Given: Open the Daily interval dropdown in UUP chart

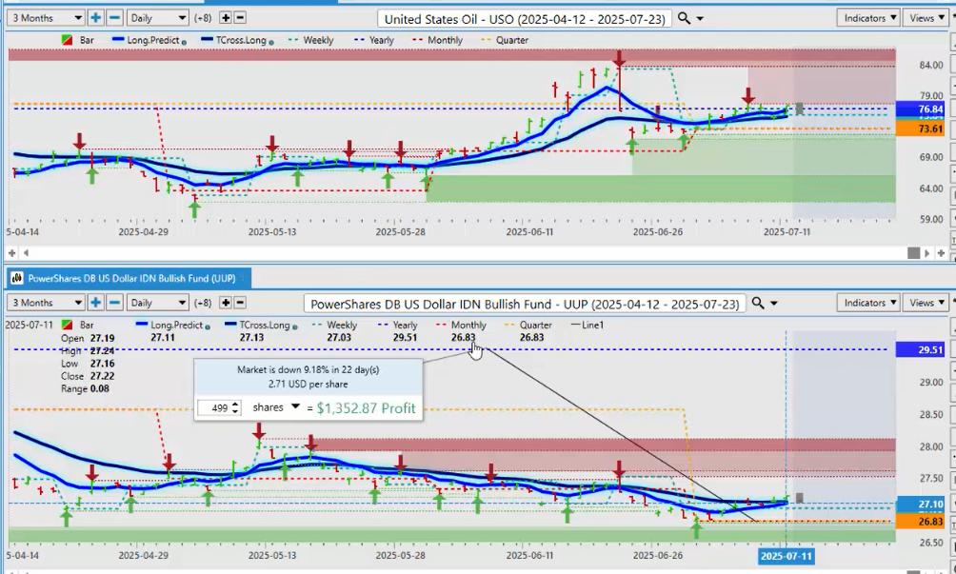Looking at the screenshot, I should coord(157,303).
